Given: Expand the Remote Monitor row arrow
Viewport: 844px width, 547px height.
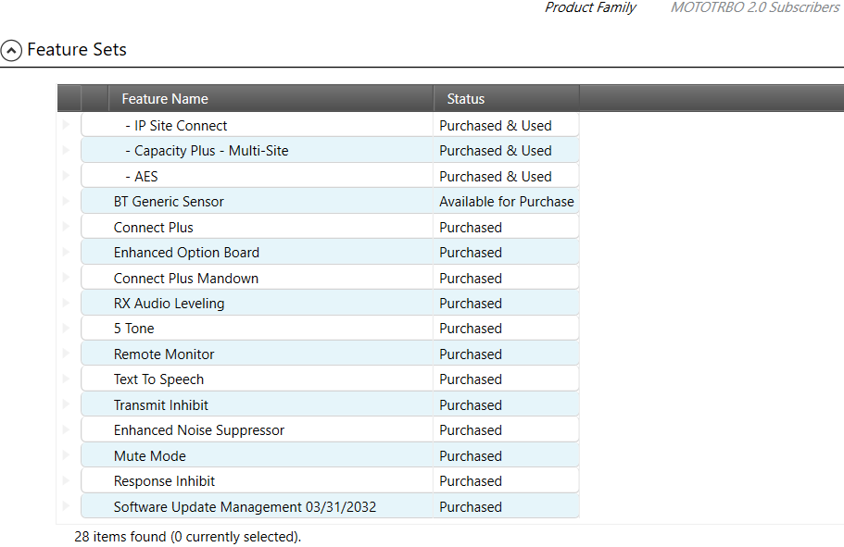Looking at the screenshot, I should click(66, 354).
